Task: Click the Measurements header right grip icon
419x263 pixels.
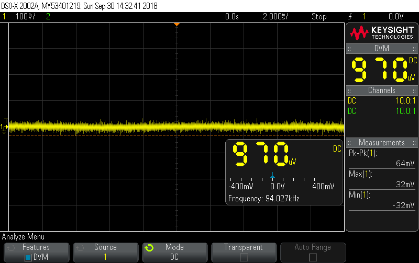Action: tap(414, 143)
